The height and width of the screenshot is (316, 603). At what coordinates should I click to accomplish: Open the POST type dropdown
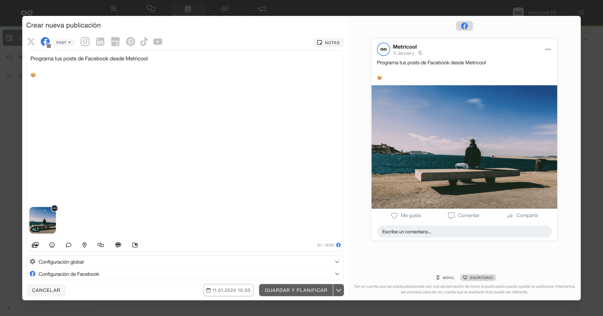tap(64, 42)
